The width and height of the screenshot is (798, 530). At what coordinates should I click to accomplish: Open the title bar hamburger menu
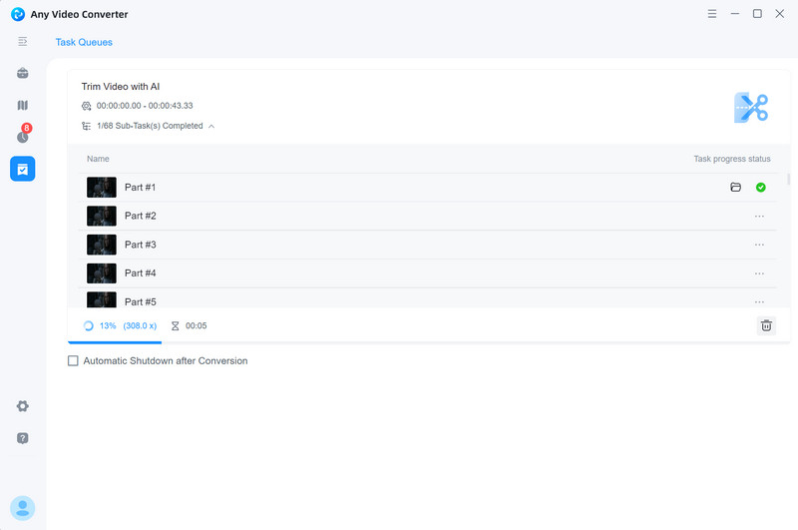[711, 14]
